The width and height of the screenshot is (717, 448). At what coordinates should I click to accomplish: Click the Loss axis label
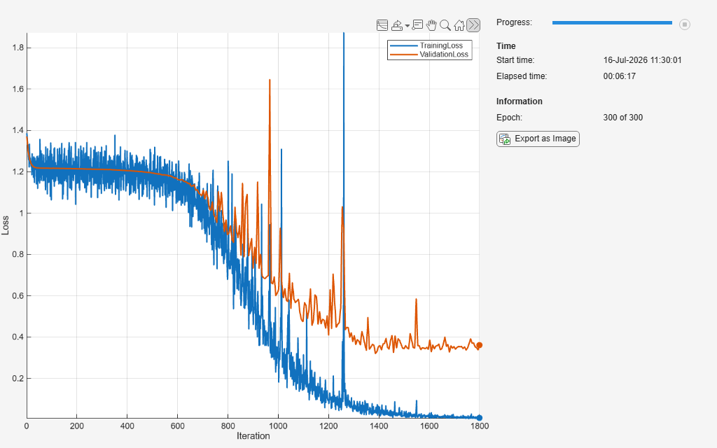point(5,225)
